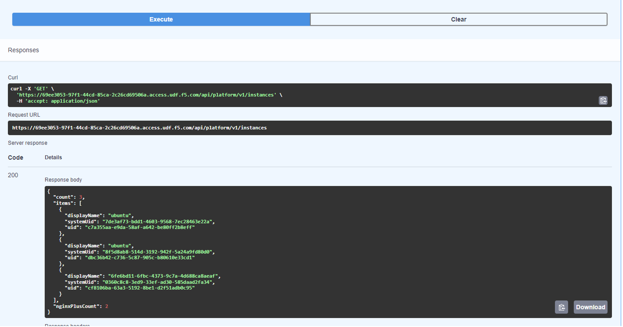
Task: Click the "items": [ line
Action: (67, 203)
